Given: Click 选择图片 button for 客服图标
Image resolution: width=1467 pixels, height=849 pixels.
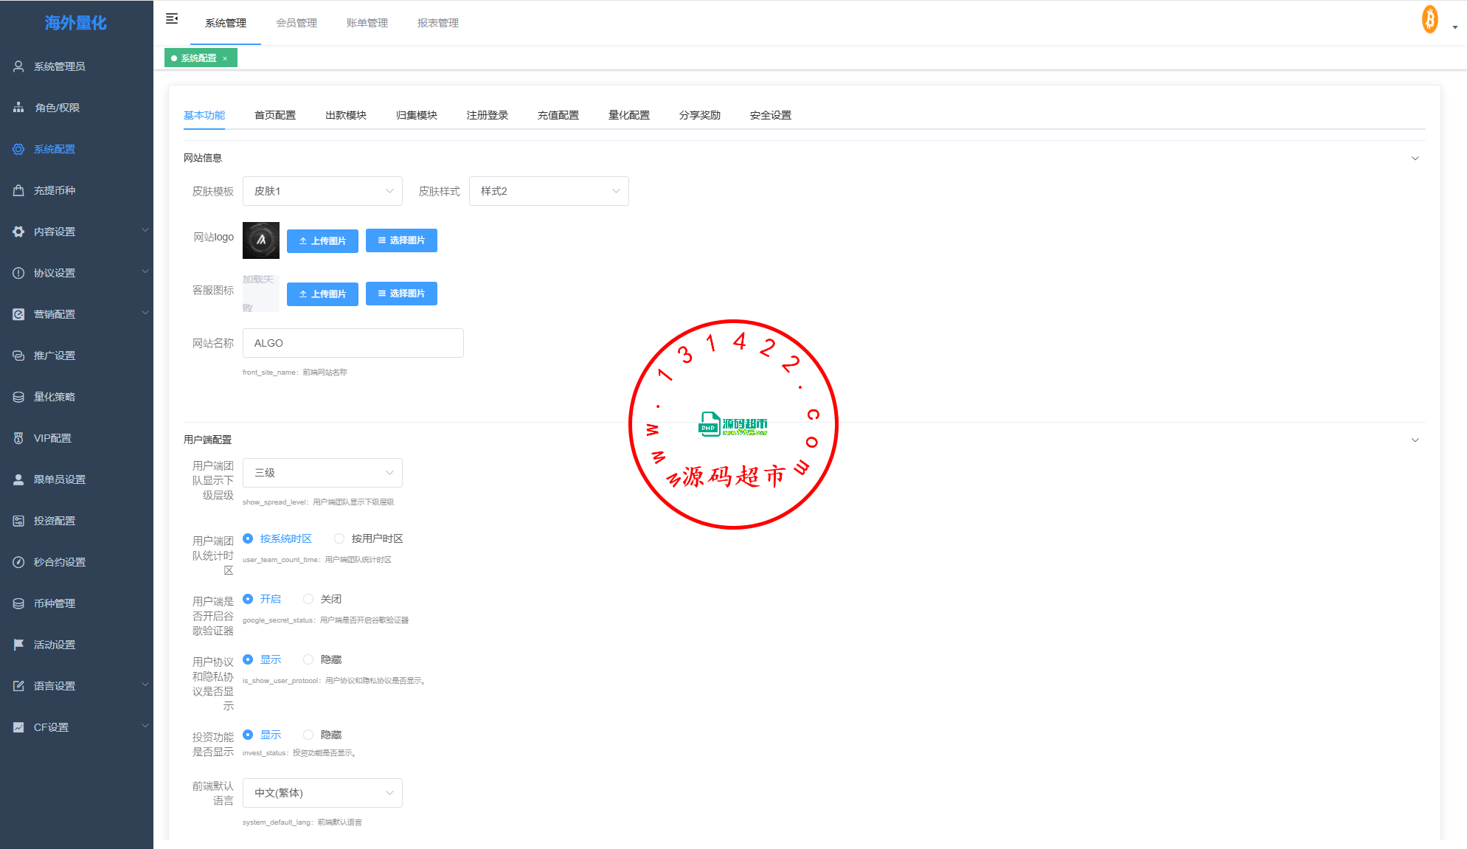Looking at the screenshot, I should (401, 294).
